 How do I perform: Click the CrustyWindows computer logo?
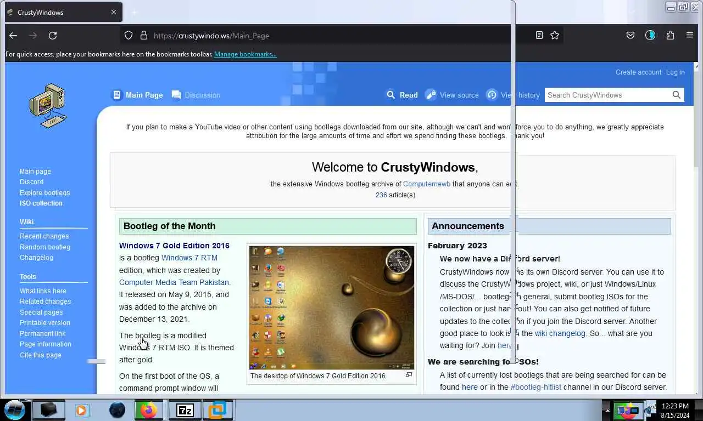click(x=48, y=105)
